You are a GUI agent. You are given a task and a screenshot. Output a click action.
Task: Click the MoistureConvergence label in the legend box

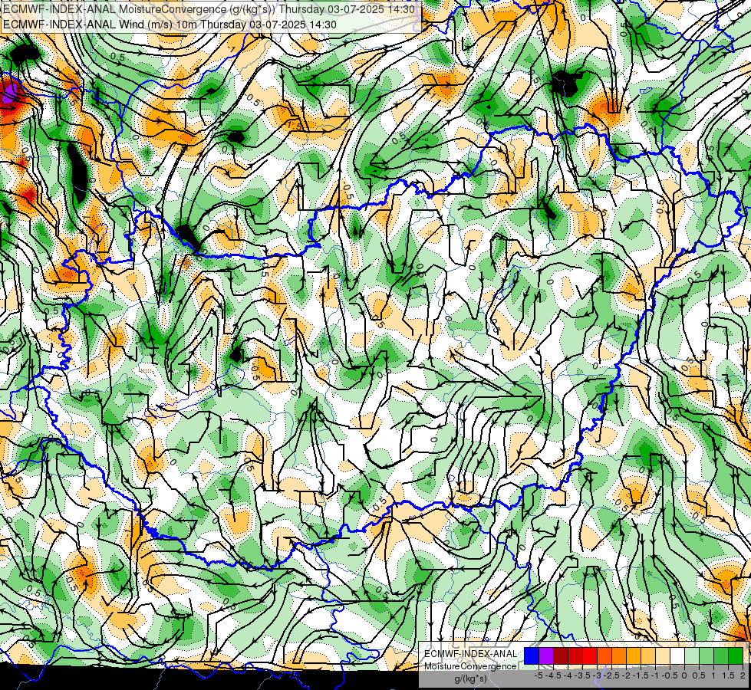click(x=471, y=666)
